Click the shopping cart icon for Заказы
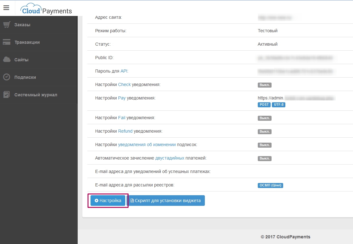This screenshot has width=353, height=244. pyautogui.click(x=7, y=25)
